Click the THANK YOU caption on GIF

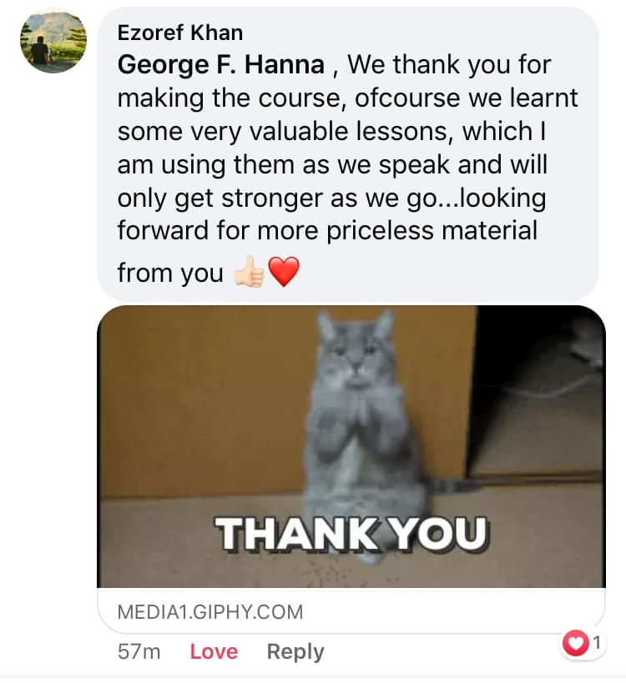(x=352, y=534)
